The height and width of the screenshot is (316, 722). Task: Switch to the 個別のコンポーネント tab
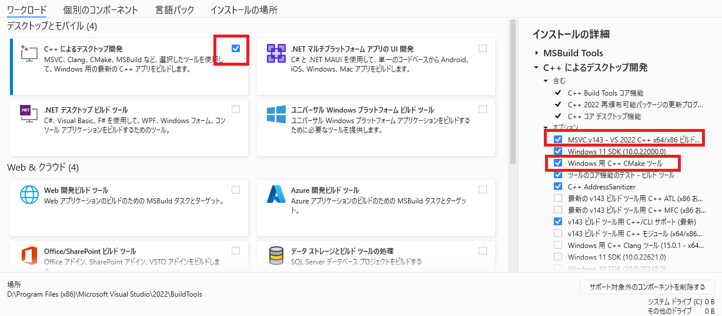click(101, 10)
